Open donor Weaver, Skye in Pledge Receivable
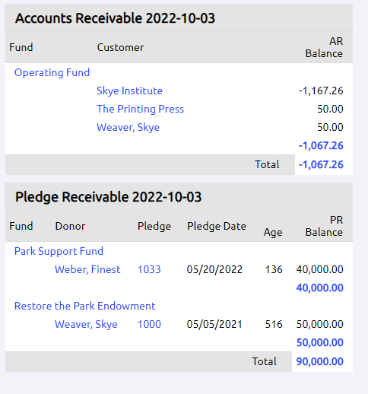The width and height of the screenshot is (368, 394). 86,325
